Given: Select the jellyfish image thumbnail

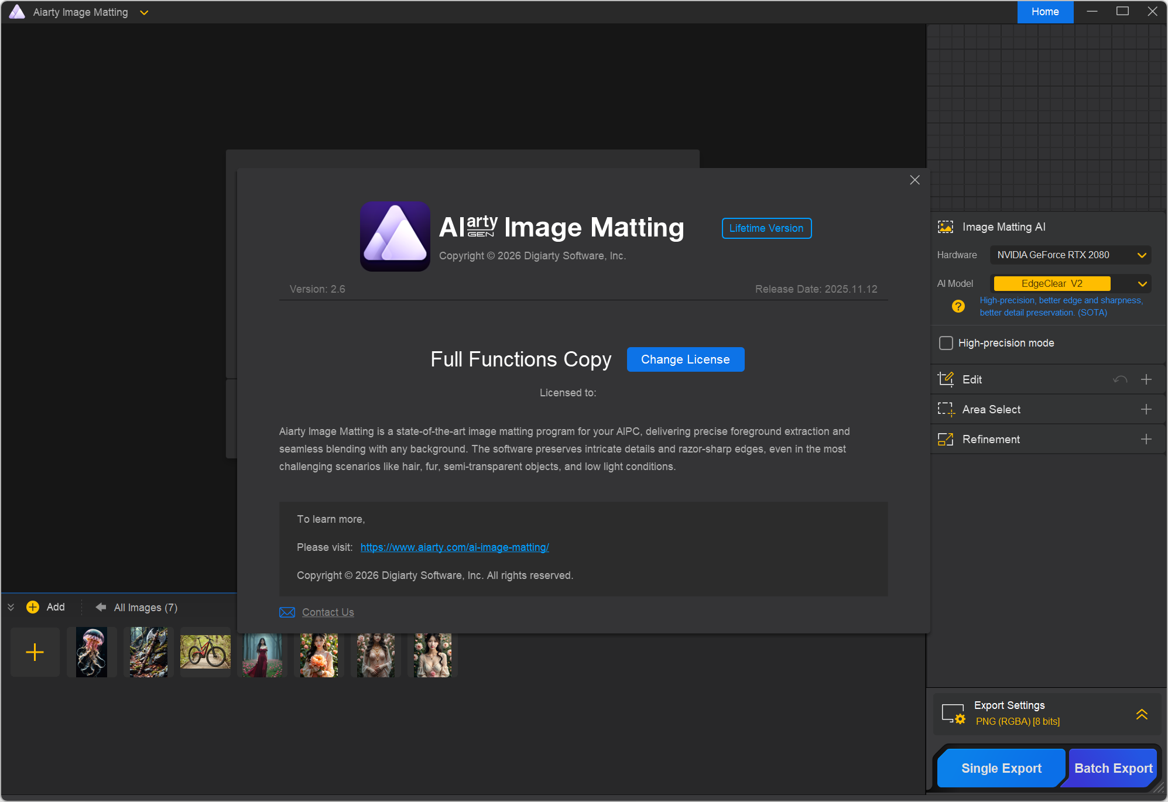Looking at the screenshot, I should tap(91, 652).
